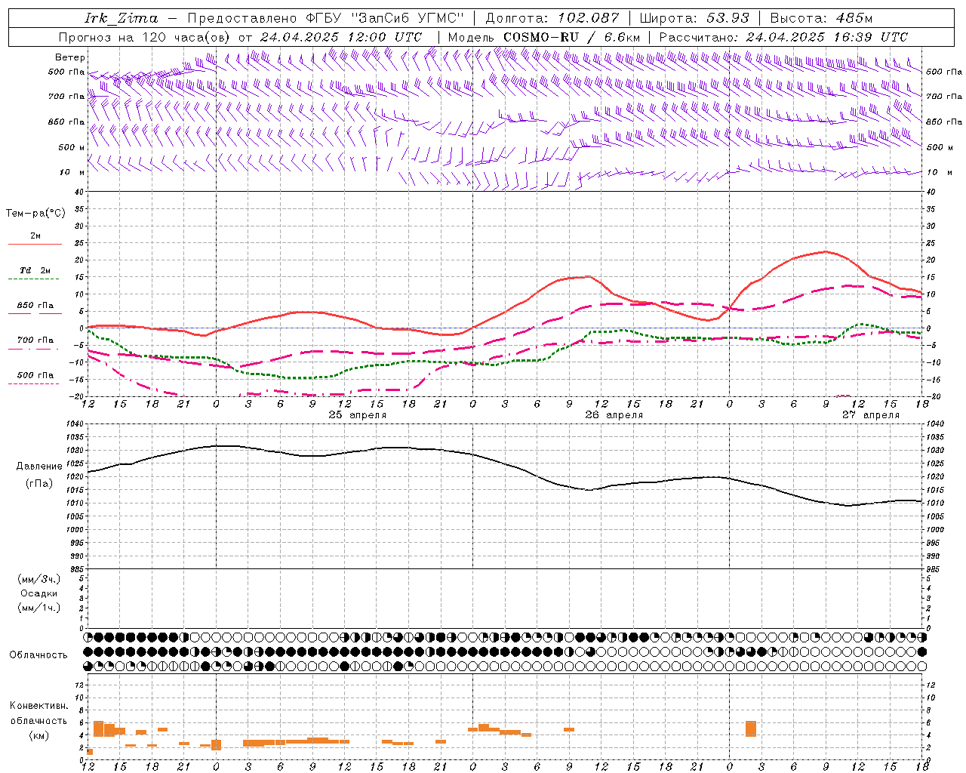Click the '25 апреля' date label

357,415
